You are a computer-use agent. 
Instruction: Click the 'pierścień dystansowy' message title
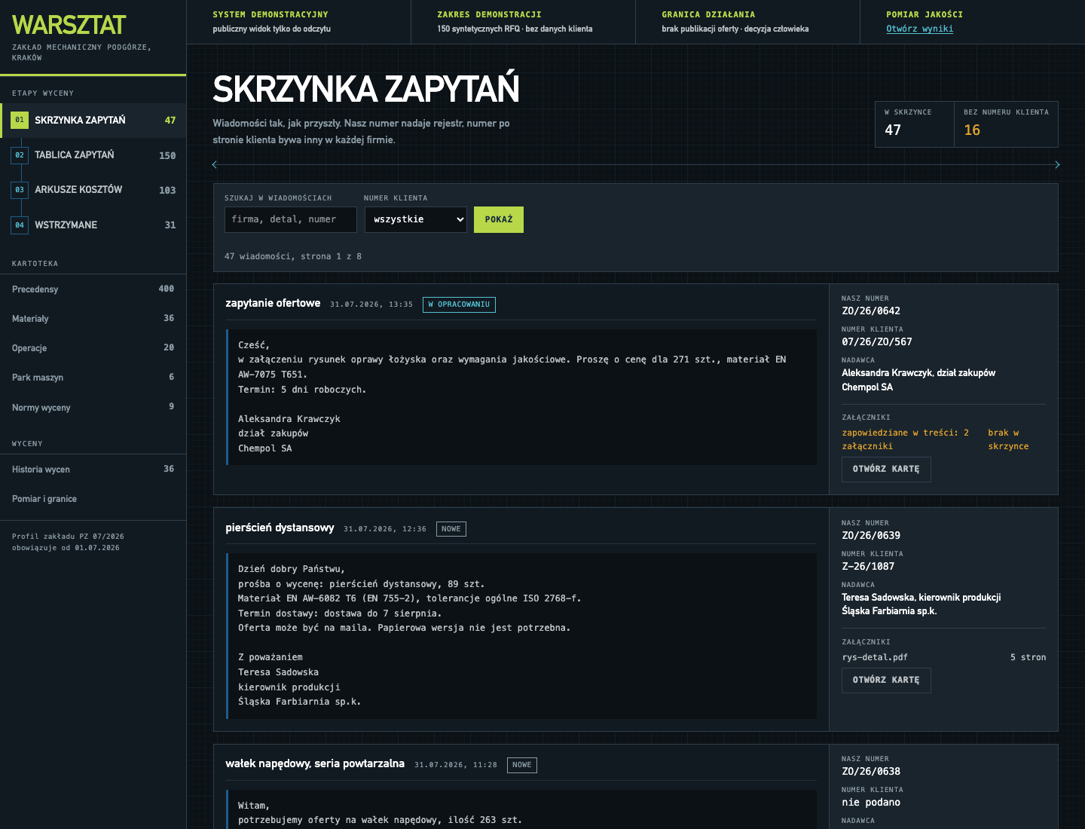[280, 528]
